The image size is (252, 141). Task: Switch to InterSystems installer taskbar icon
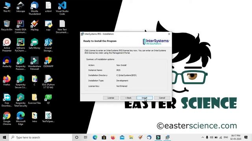[167, 137]
